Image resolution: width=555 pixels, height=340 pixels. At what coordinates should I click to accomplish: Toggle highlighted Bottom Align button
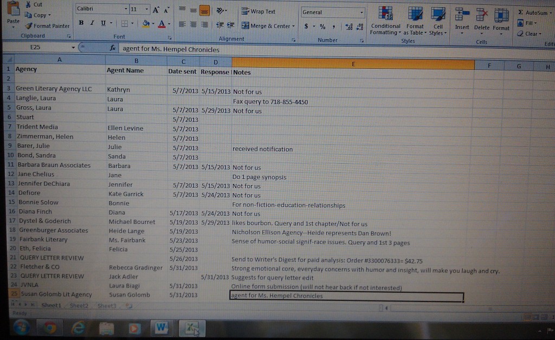204,11
